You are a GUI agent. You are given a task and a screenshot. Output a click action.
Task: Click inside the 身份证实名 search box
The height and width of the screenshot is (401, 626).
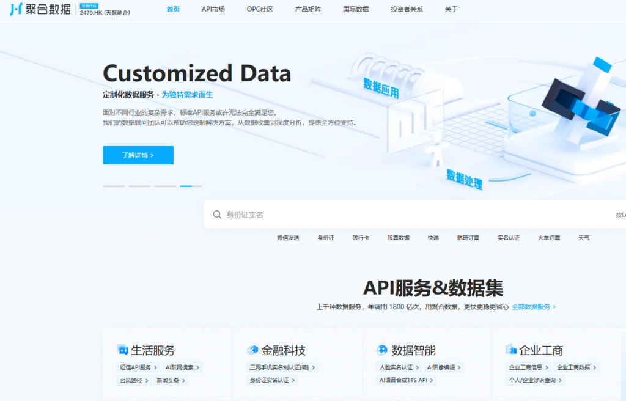pyautogui.click(x=306, y=215)
